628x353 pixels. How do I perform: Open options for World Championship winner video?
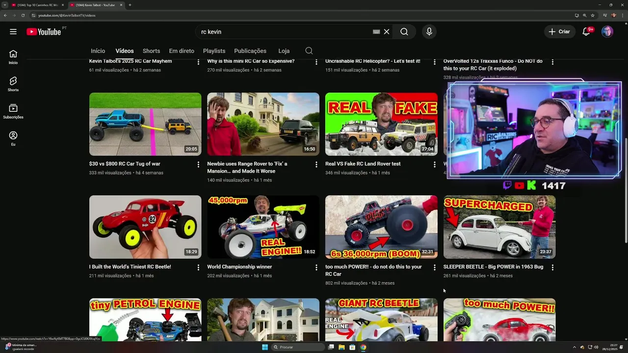316,268
